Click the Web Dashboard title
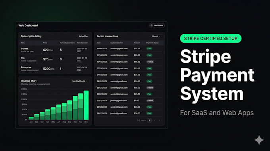270x151 pixels. point(28,25)
